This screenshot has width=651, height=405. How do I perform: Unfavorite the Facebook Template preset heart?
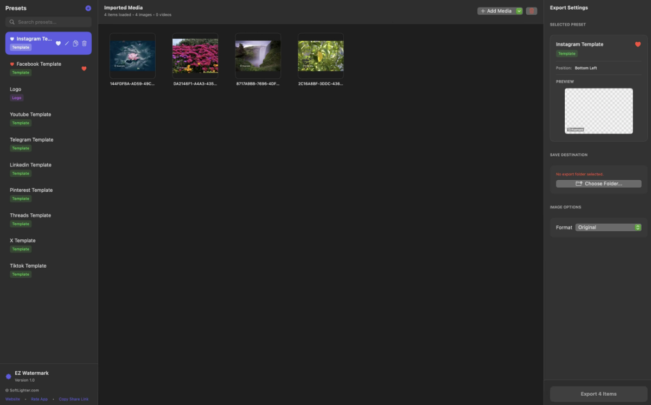coord(84,68)
